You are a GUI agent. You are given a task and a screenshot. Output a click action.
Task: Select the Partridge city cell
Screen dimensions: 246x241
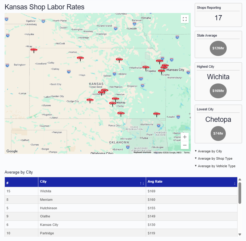pos(92,233)
